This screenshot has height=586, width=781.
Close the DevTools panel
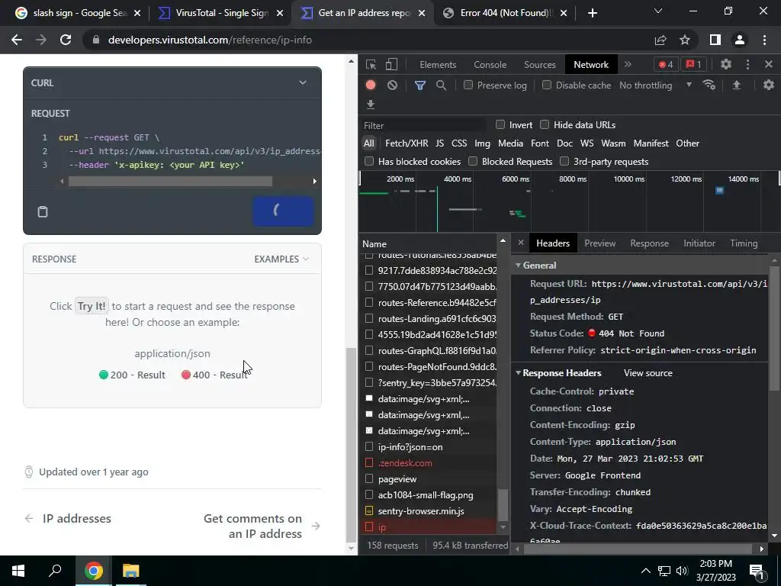click(x=769, y=64)
